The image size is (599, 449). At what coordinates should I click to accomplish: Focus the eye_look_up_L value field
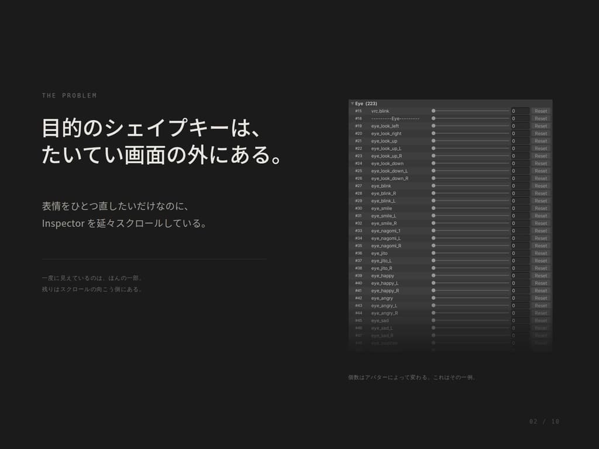tap(520, 148)
